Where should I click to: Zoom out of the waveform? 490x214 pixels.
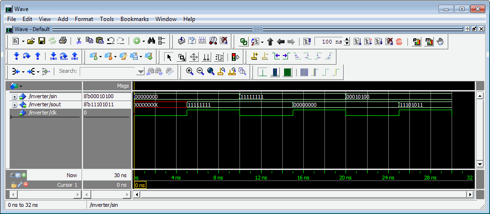tap(200, 71)
